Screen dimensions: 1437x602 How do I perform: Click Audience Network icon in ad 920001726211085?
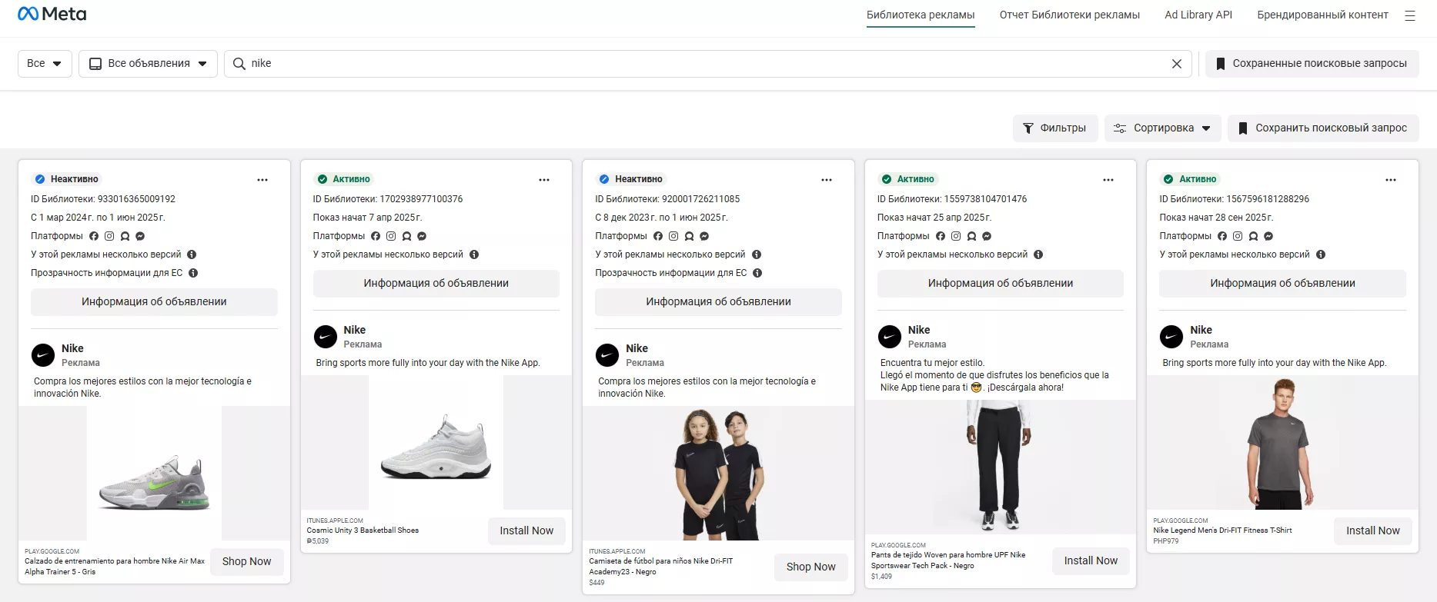689,236
